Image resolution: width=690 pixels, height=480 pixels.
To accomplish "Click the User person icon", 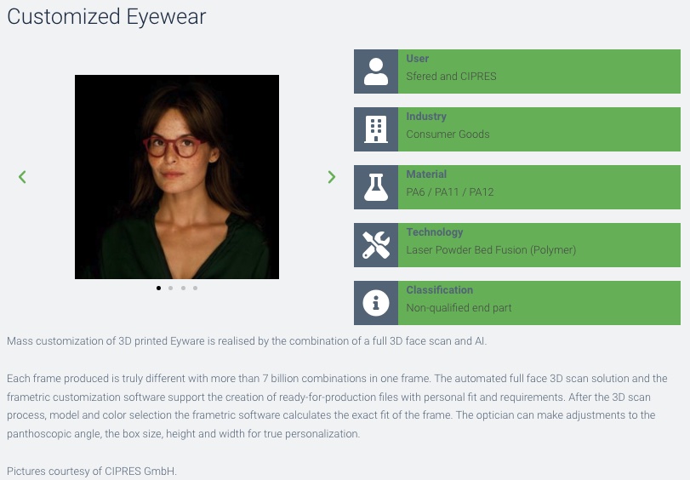I will point(376,71).
